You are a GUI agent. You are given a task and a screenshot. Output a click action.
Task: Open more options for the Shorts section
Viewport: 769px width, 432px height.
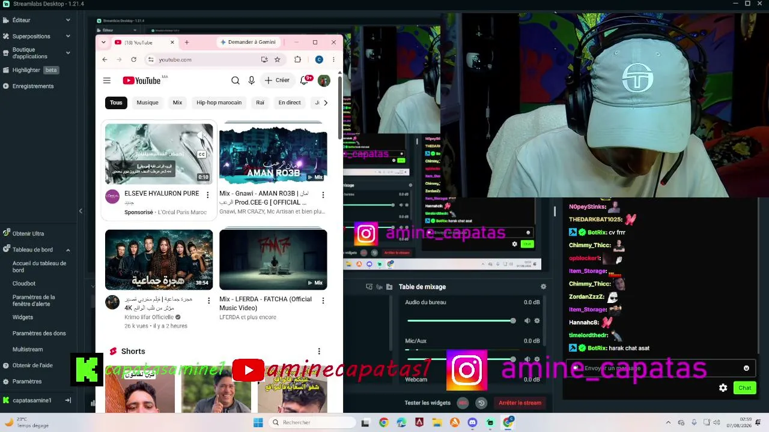(x=319, y=351)
